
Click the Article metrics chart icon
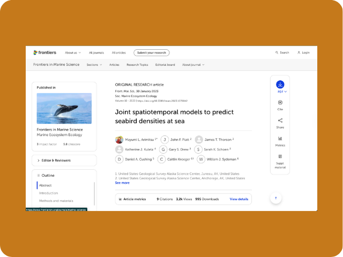[120, 199]
